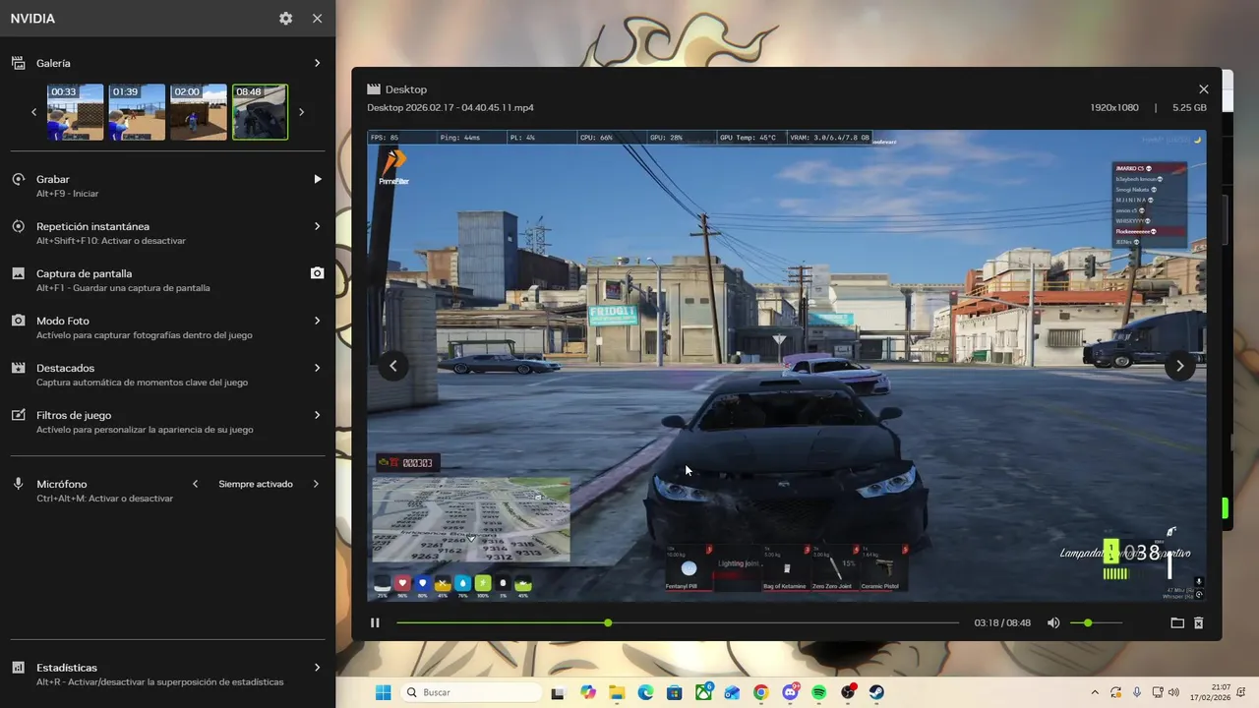This screenshot has height=708, width=1259.
Task: Click the Captura de pantalla image icon
Action: [18, 273]
